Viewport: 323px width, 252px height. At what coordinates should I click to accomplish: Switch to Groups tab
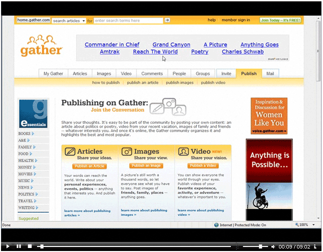tap(203, 74)
